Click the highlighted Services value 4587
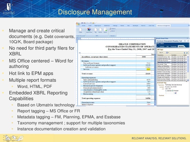The image size is (190, 142). (x=149, y=69)
